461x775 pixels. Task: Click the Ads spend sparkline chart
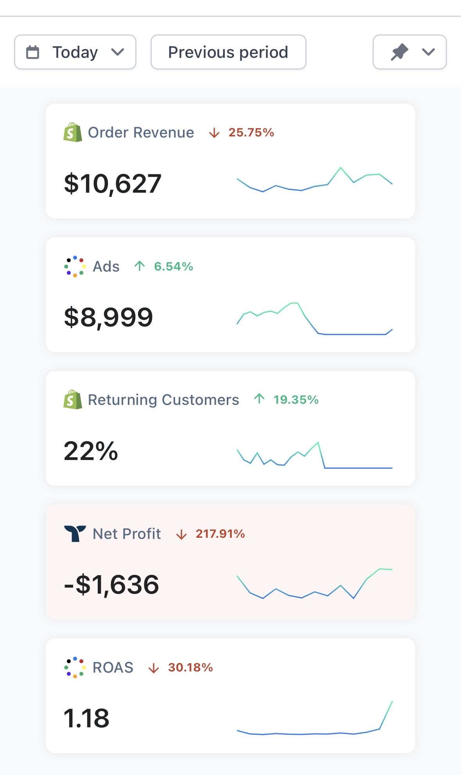(x=314, y=319)
